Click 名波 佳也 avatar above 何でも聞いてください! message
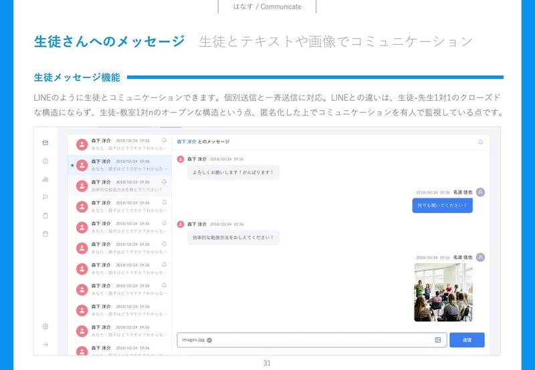535x370 pixels. [480, 192]
